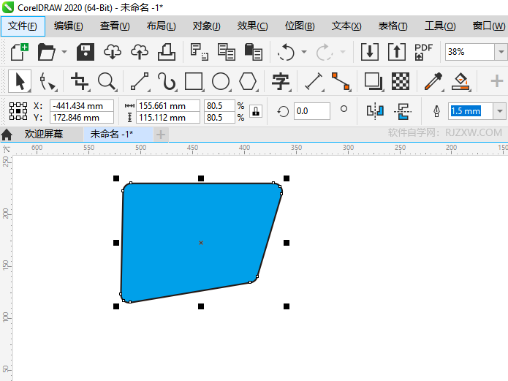Choose the Rectangle tool

[x=194, y=80]
